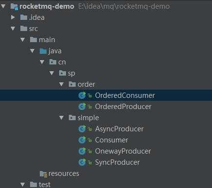The image size is (212, 188).
Task: Select the test folder label
Action: (45, 185)
